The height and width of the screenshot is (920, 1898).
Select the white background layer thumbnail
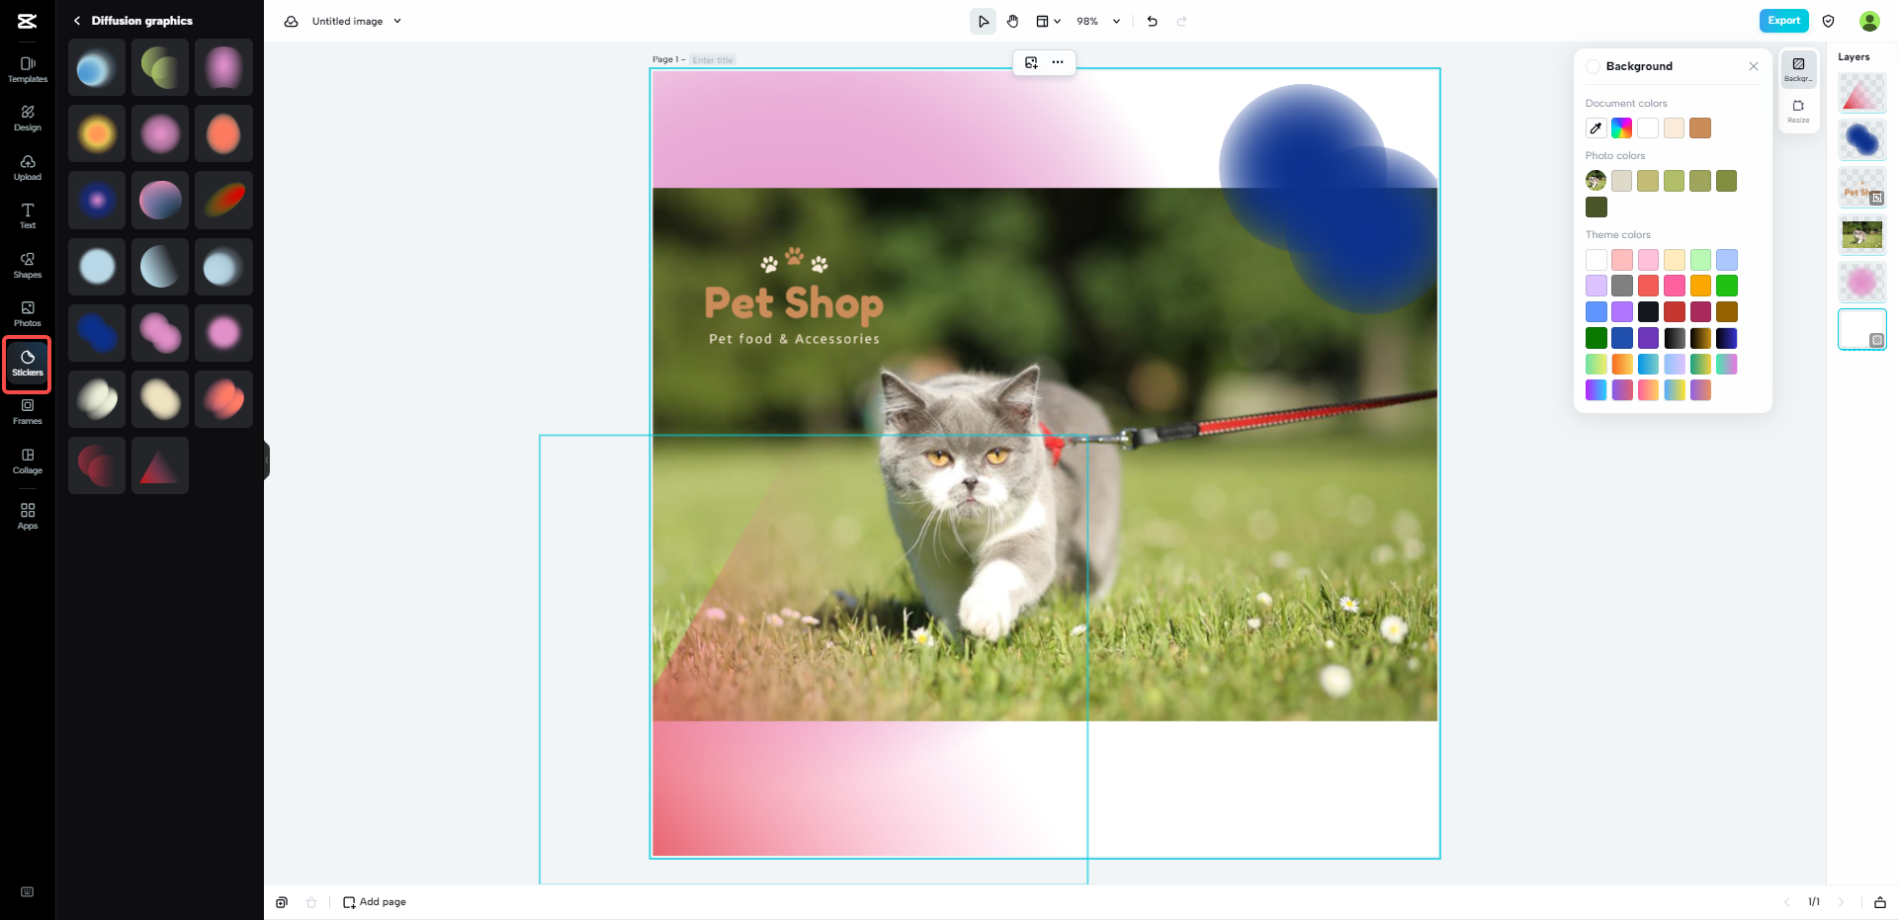pyautogui.click(x=1862, y=330)
